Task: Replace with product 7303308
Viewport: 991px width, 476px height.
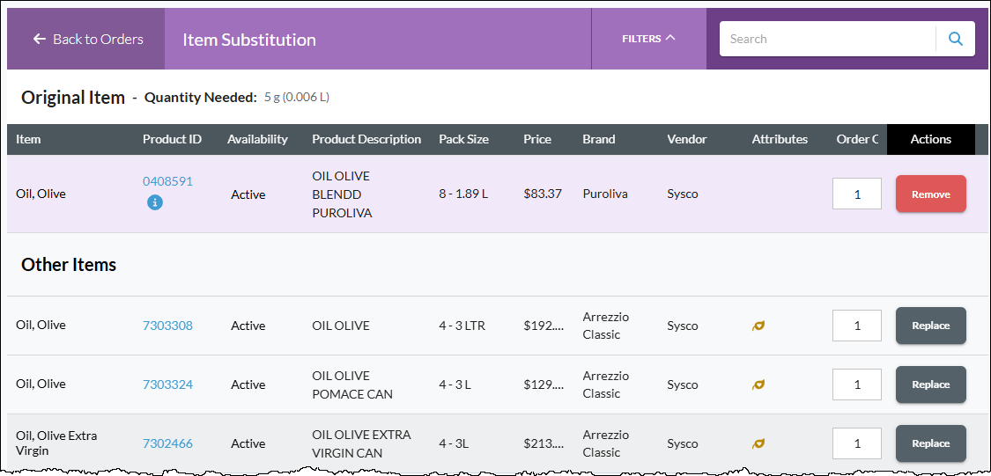Action: (x=930, y=326)
